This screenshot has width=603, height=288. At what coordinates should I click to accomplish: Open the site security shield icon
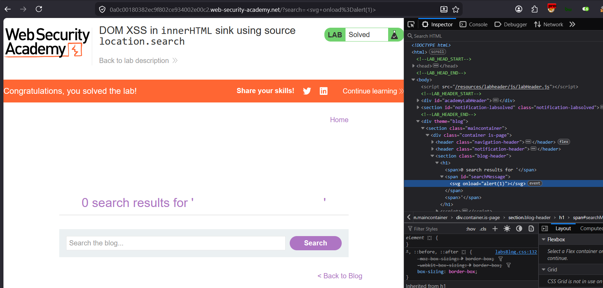102,10
